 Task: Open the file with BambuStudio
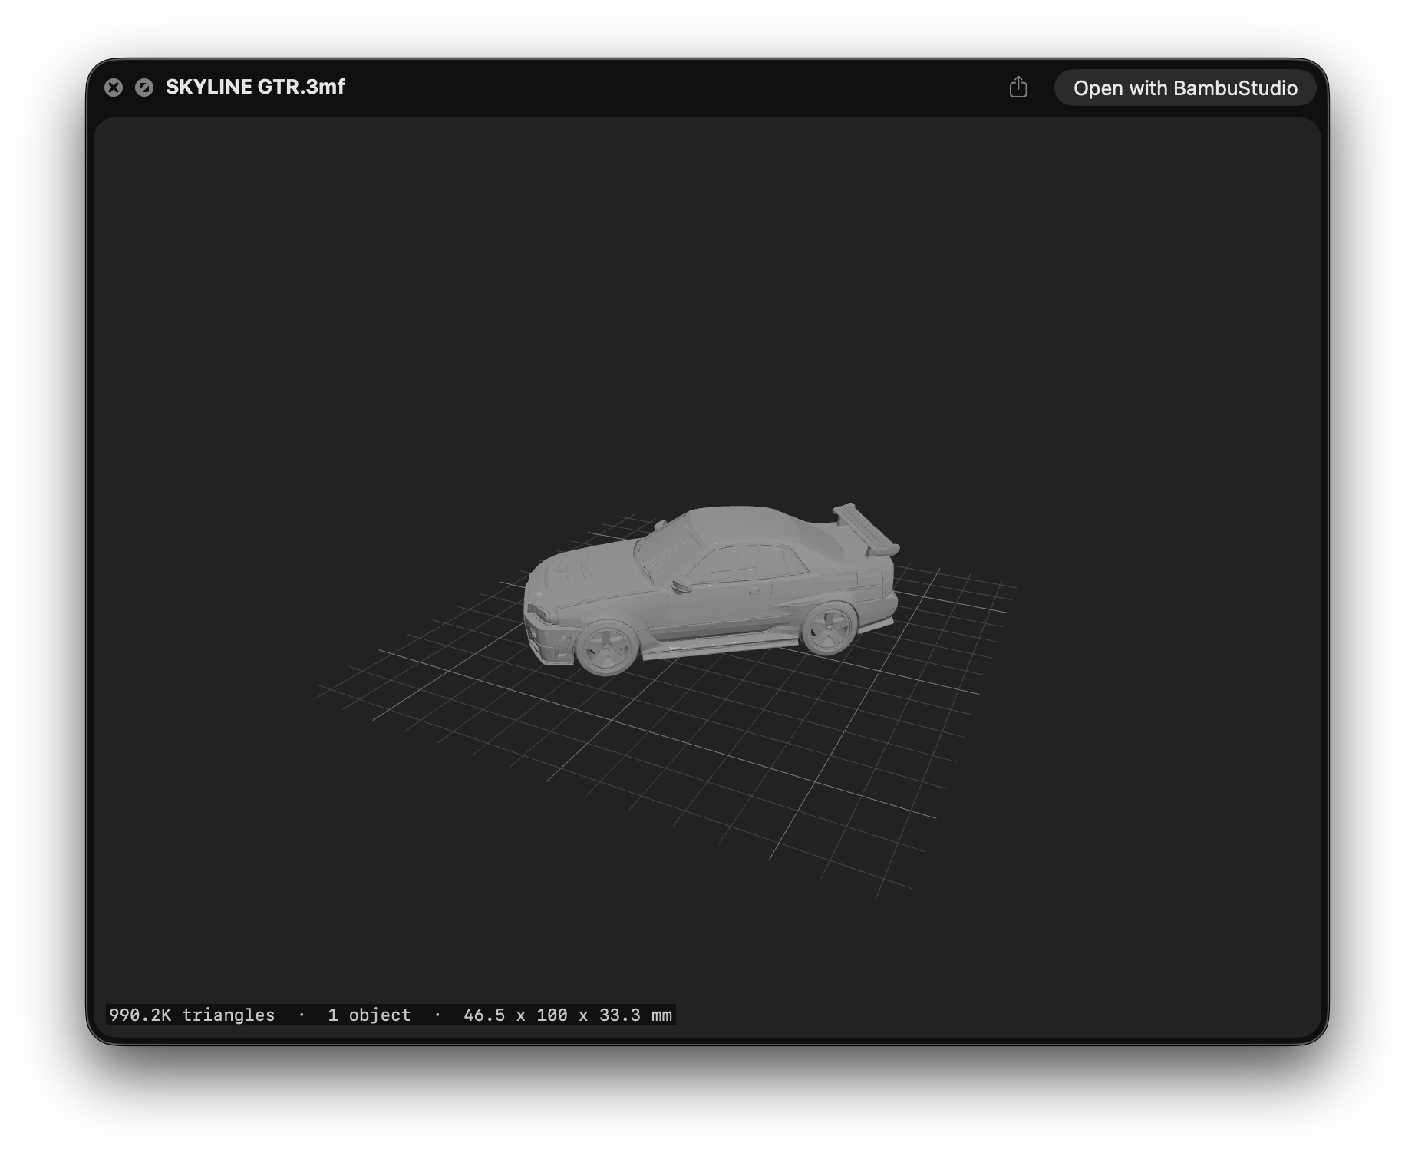1185,88
